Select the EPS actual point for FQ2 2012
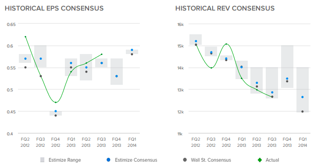Viewport: 314px width, 167px height. tap(25, 37)
